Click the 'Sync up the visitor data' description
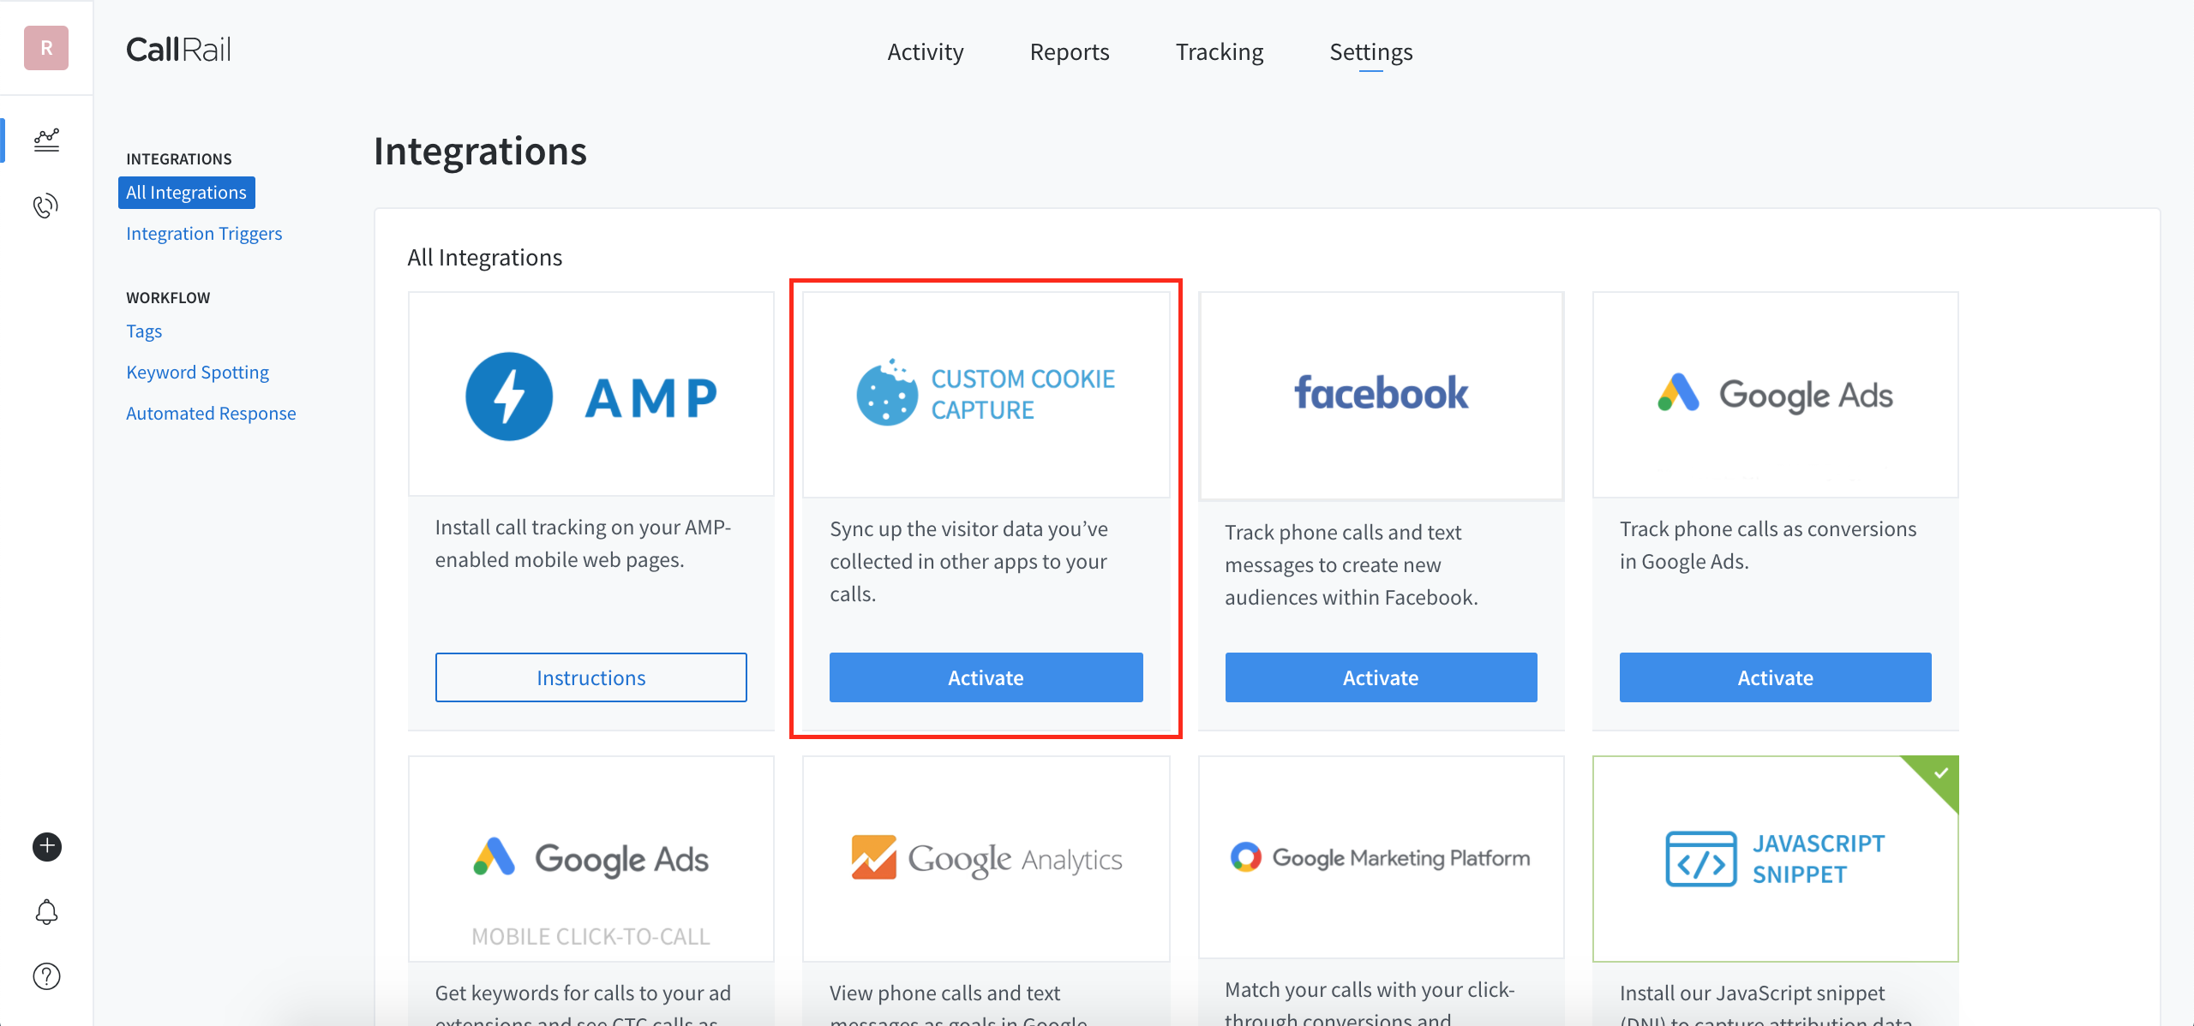The width and height of the screenshot is (2194, 1026). point(969,562)
